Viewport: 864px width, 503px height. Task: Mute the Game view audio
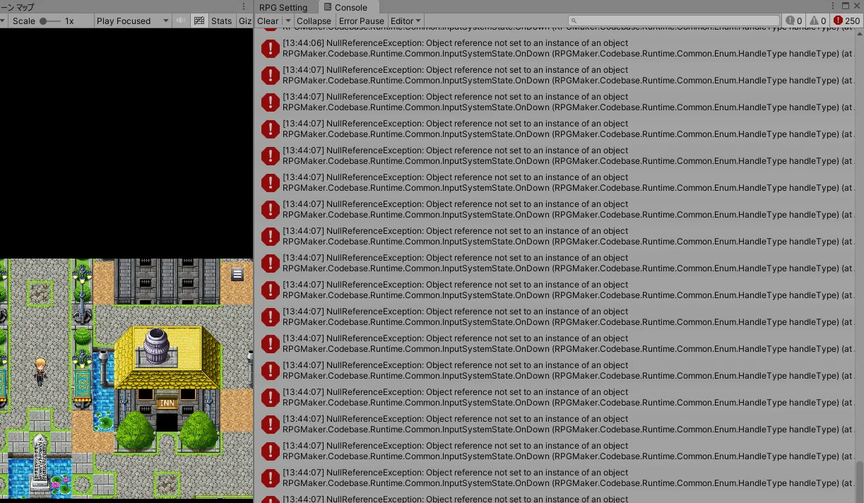point(181,20)
